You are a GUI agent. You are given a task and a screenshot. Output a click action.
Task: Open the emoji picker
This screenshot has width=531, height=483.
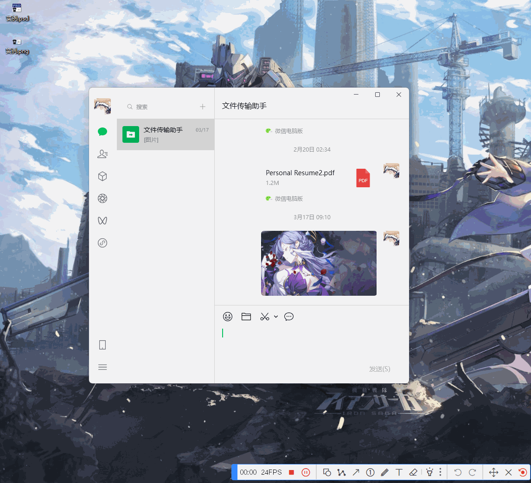click(228, 317)
